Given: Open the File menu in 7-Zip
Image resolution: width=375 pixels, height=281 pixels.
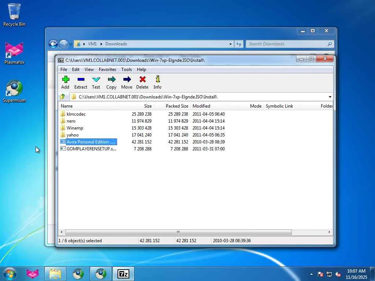Looking at the screenshot, I should (64, 69).
